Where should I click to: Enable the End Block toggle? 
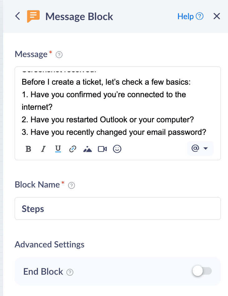202,271
